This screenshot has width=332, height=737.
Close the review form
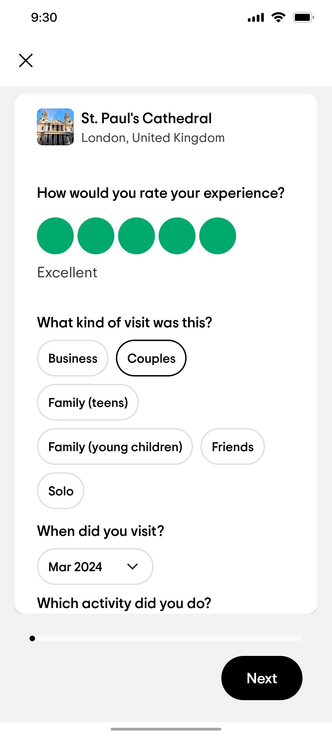[26, 60]
